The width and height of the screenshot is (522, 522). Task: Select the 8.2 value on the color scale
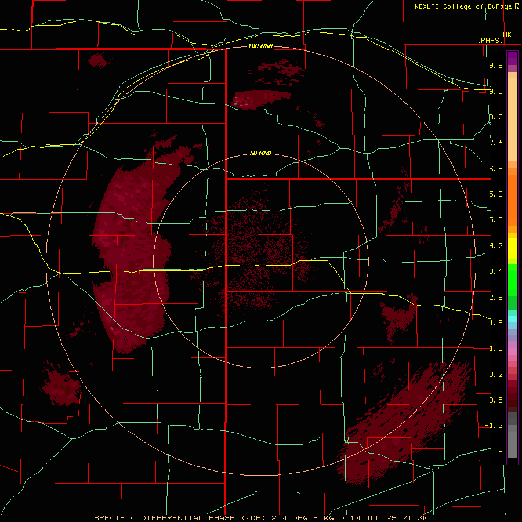coord(496,117)
